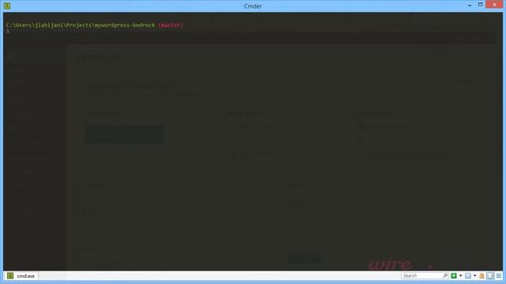Click the (master) branch label in prompt
This screenshot has height=284, width=506.
[171, 24]
